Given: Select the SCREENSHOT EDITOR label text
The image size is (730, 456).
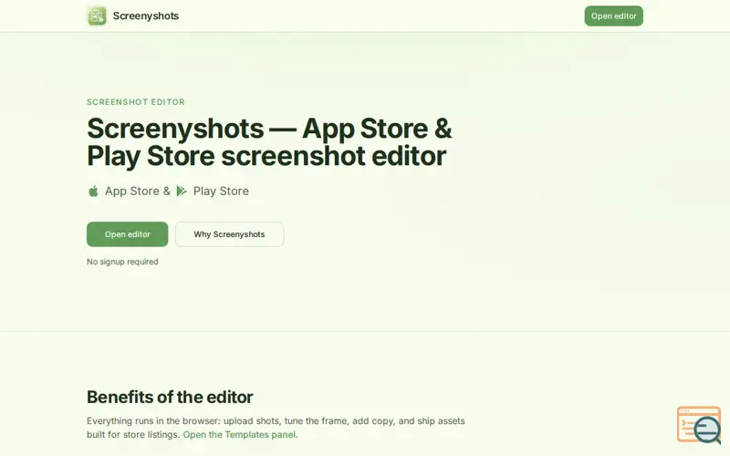Looking at the screenshot, I should point(135,102).
